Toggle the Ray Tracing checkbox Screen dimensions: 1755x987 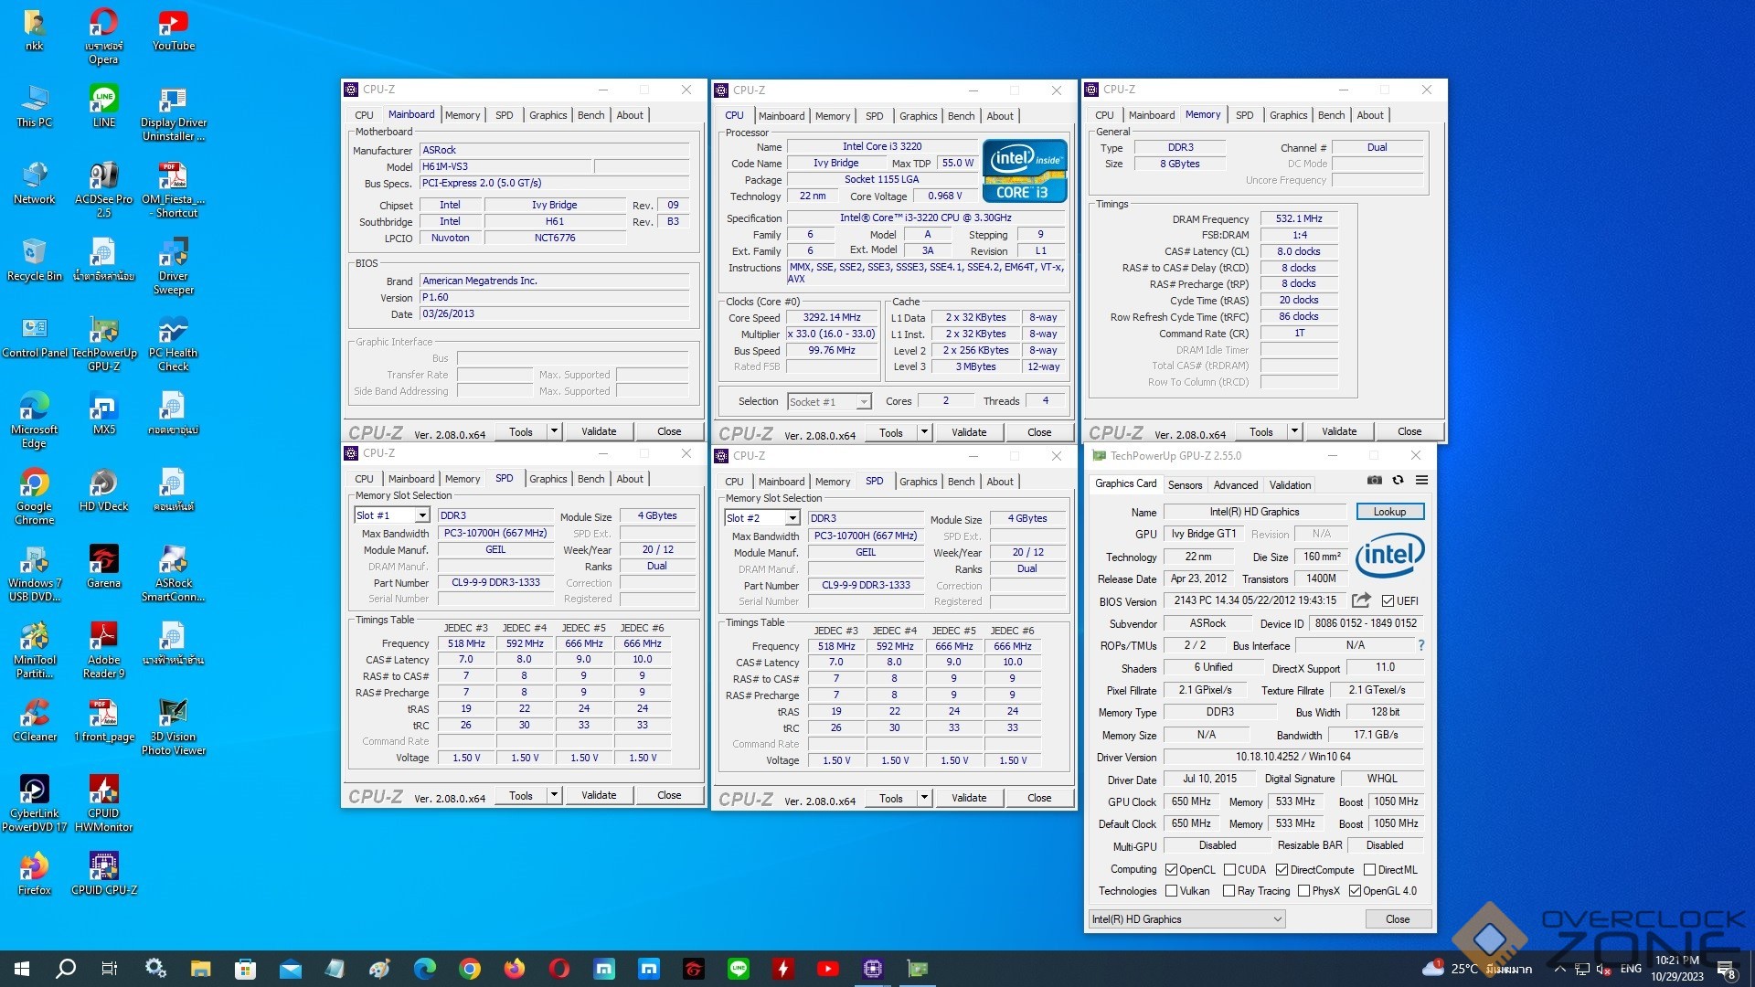pos(1228,891)
